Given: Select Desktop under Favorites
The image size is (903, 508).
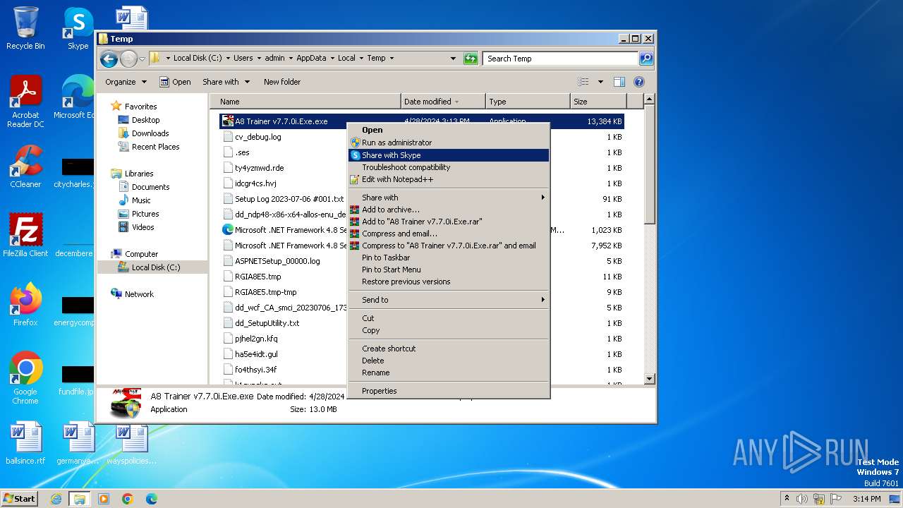Looking at the screenshot, I should coord(145,120).
